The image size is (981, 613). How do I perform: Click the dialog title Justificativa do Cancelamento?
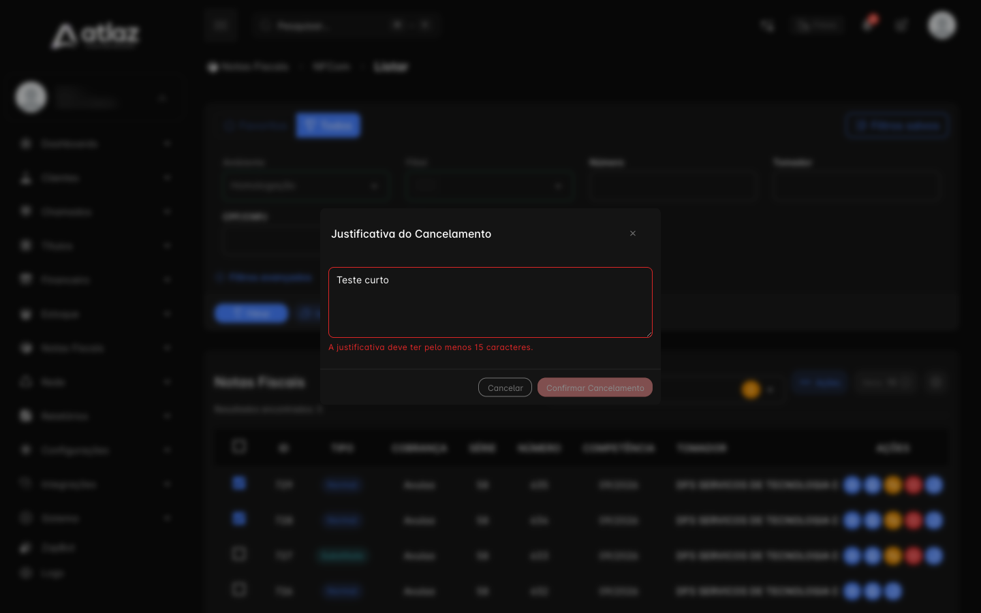tap(411, 234)
